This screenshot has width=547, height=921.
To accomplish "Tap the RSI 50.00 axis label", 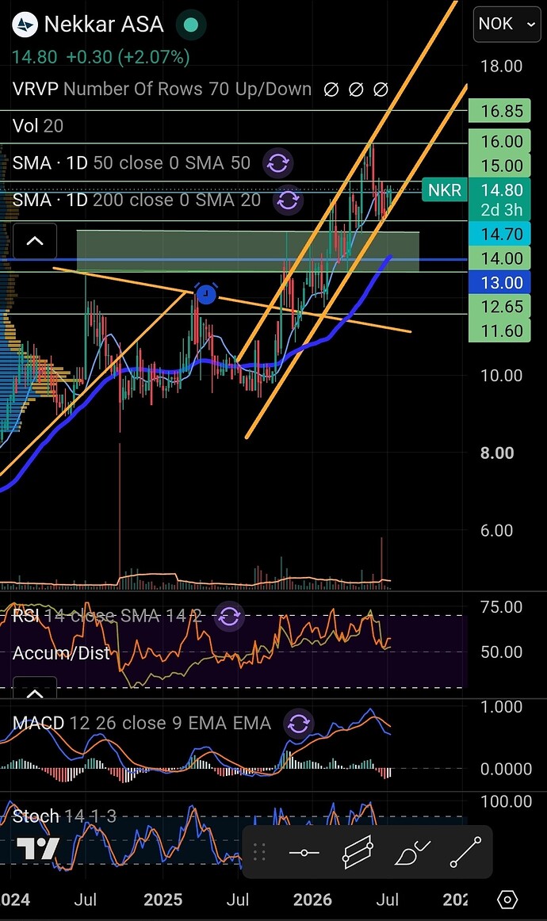I will 501,652.
